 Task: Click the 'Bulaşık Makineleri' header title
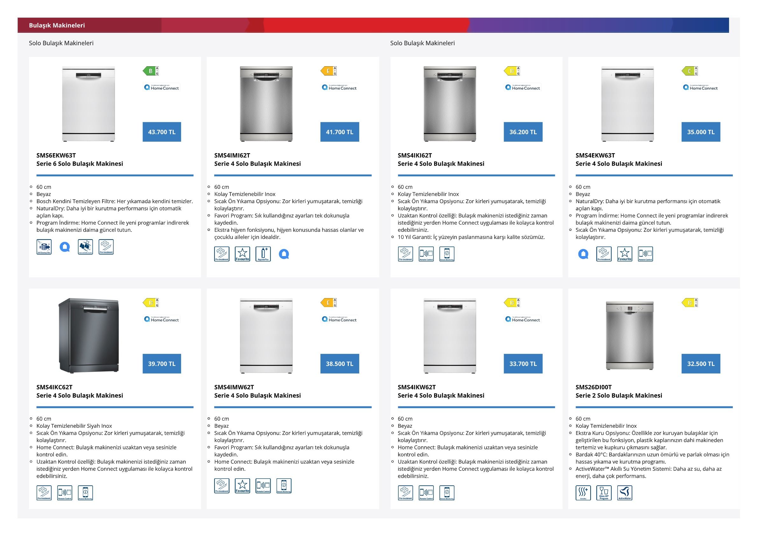(x=57, y=25)
